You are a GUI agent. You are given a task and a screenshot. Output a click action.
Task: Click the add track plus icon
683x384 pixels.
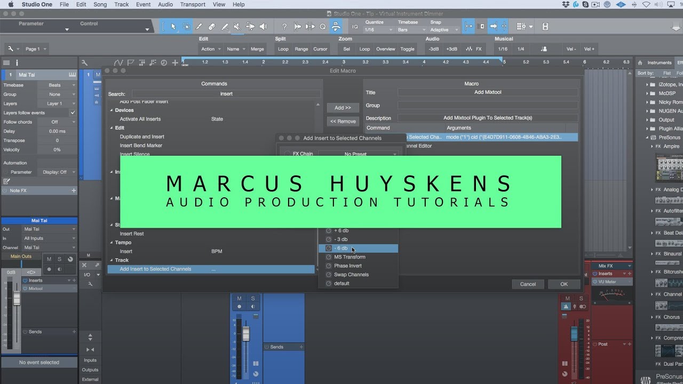175,63
